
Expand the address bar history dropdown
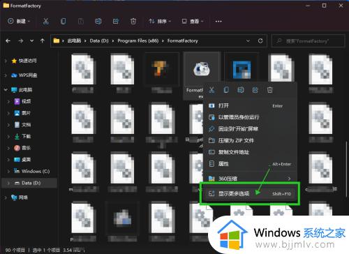pos(248,41)
